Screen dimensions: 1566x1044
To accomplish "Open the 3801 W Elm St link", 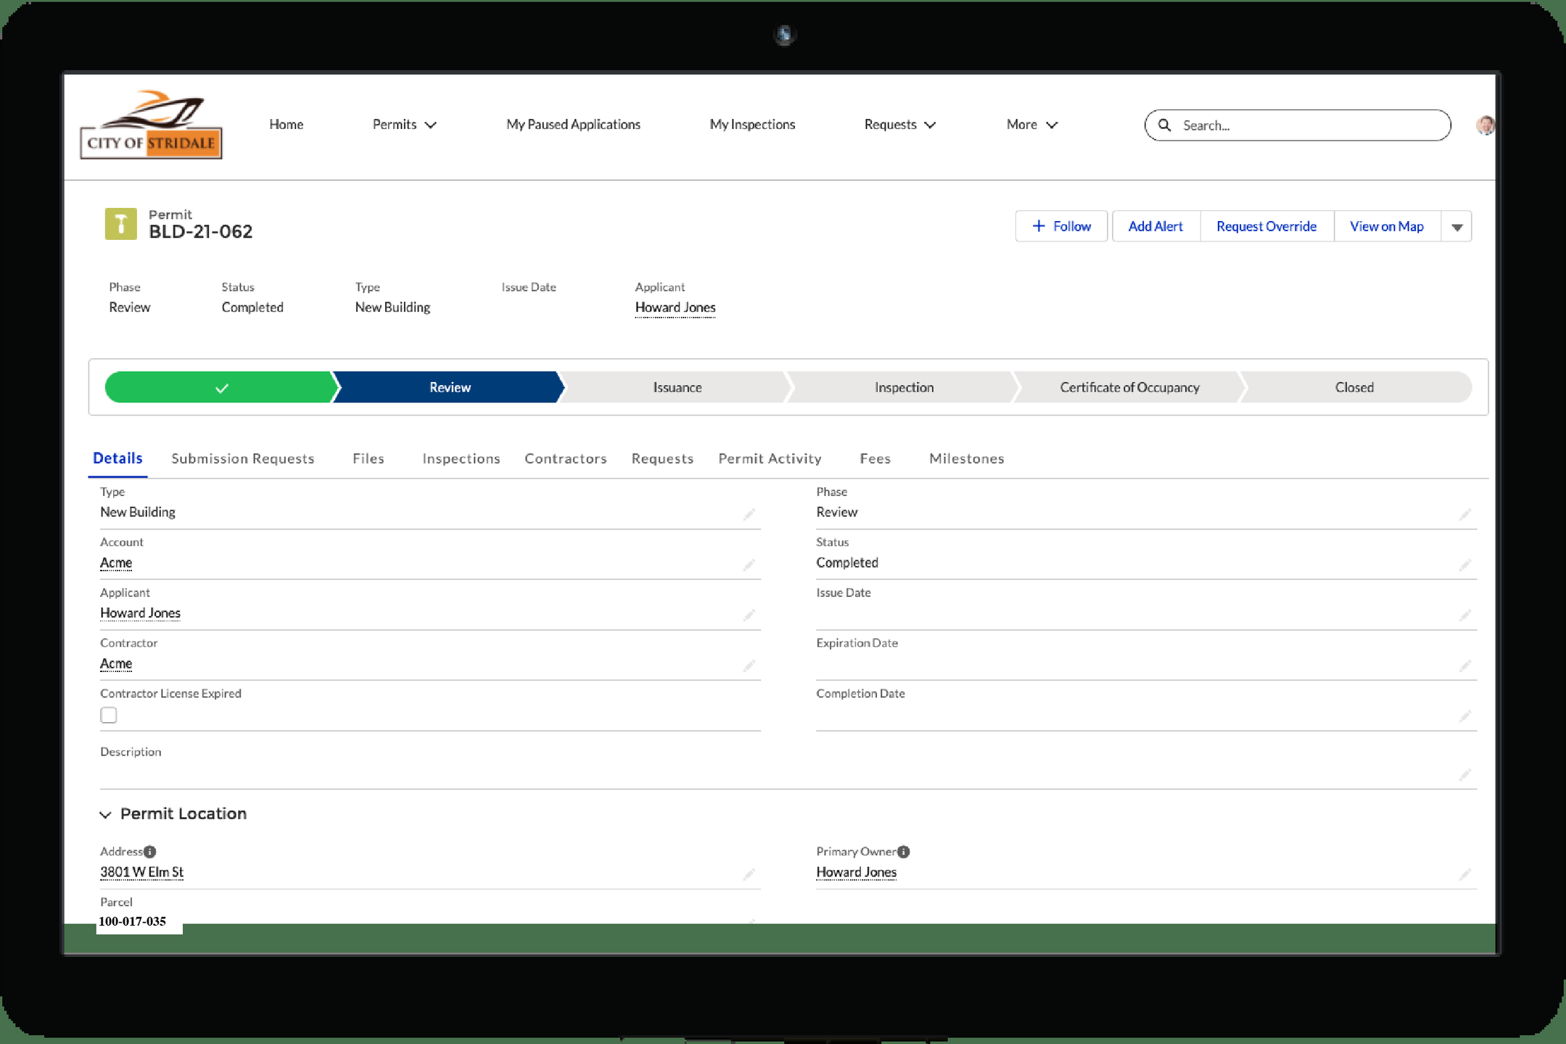I will point(141,871).
